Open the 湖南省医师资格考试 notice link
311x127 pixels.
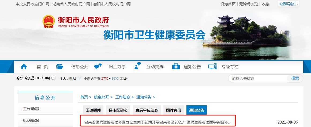click(x=157, y=122)
